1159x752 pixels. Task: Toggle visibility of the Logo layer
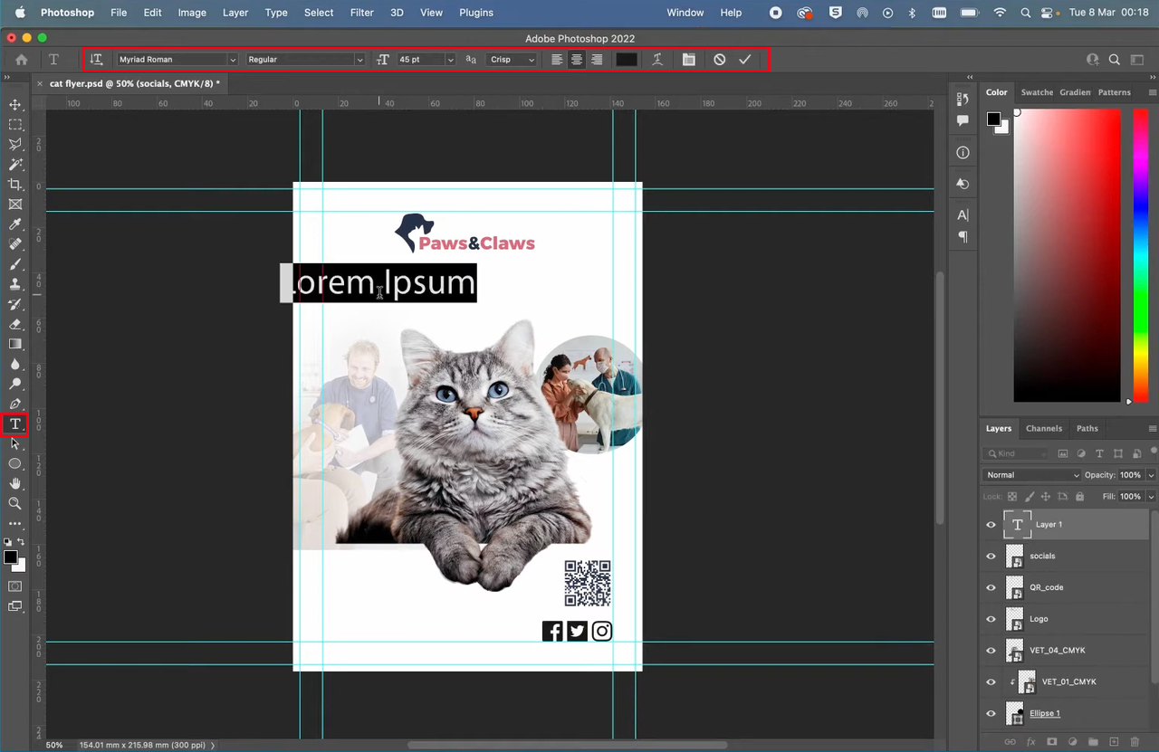991,618
